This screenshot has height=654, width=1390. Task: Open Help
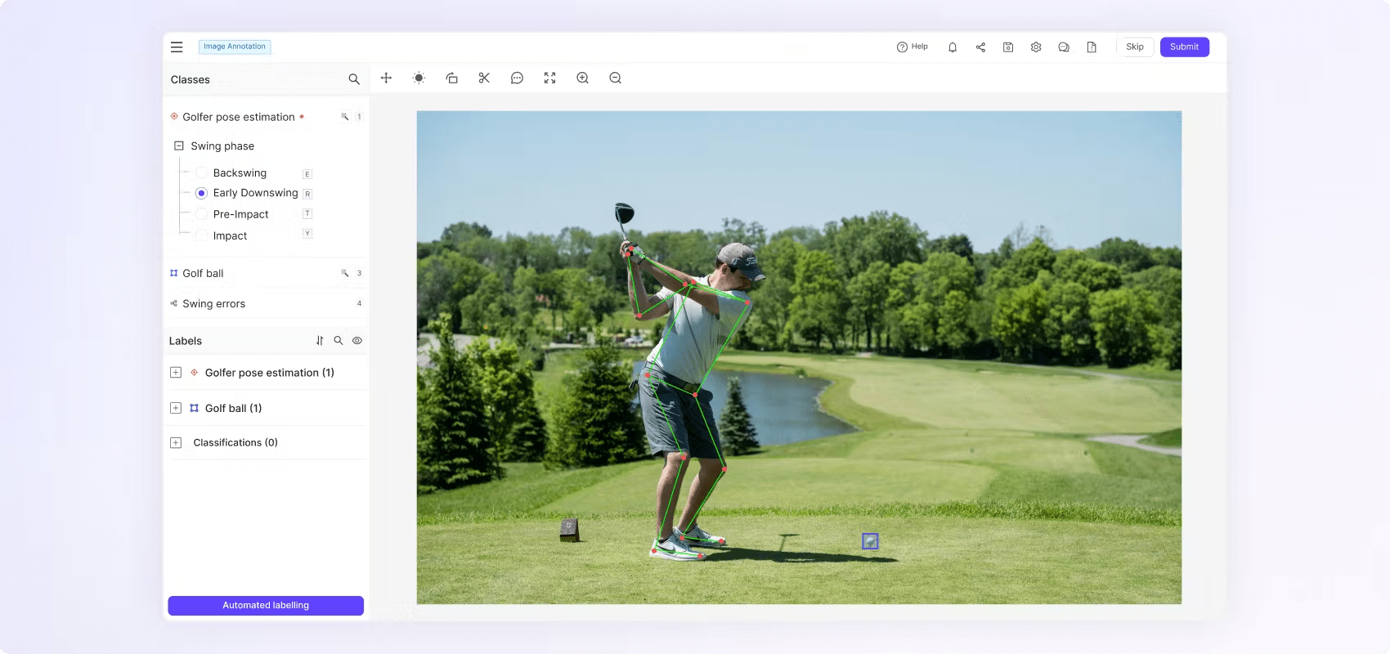click(912, 47)
